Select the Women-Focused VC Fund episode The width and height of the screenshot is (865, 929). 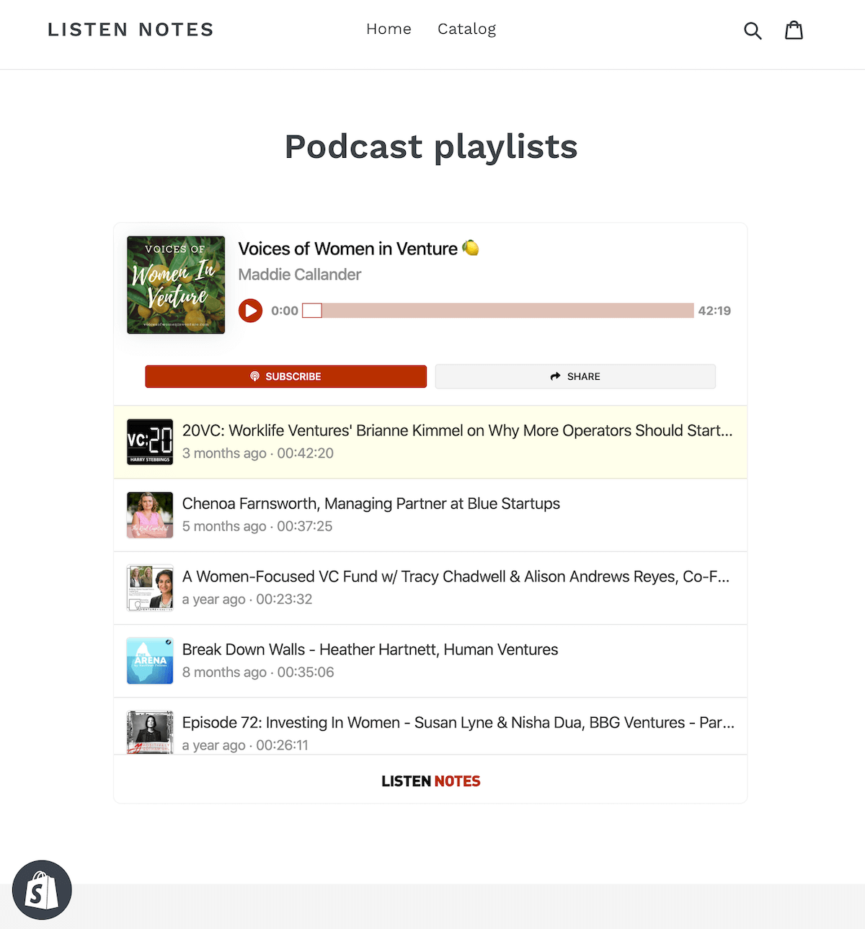(430, 587)
